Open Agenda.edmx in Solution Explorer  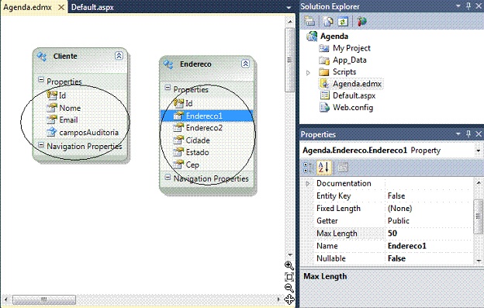[357, 84]
